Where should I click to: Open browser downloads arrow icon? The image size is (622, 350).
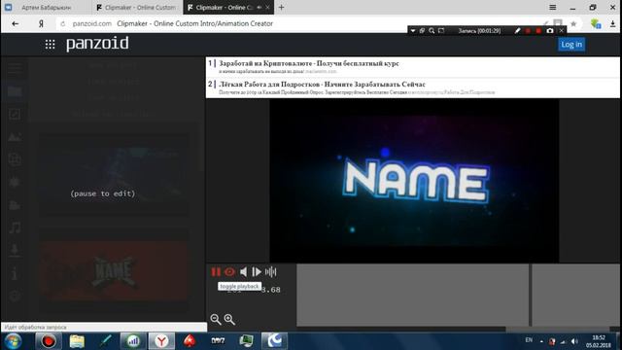(612, 23)
